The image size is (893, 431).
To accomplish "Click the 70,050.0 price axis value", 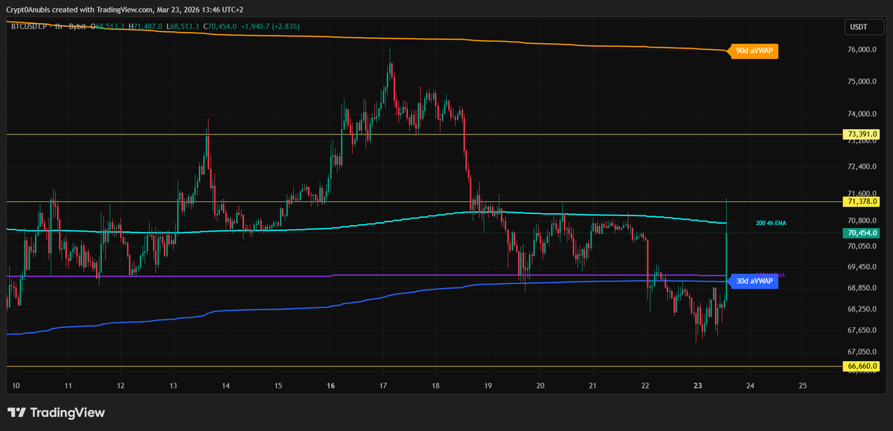I will [862, 246].
